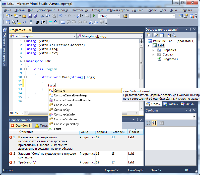Select Console in the IntelliSense list
Viewport: 200px width, 175px height.
[x=85, y=91]
